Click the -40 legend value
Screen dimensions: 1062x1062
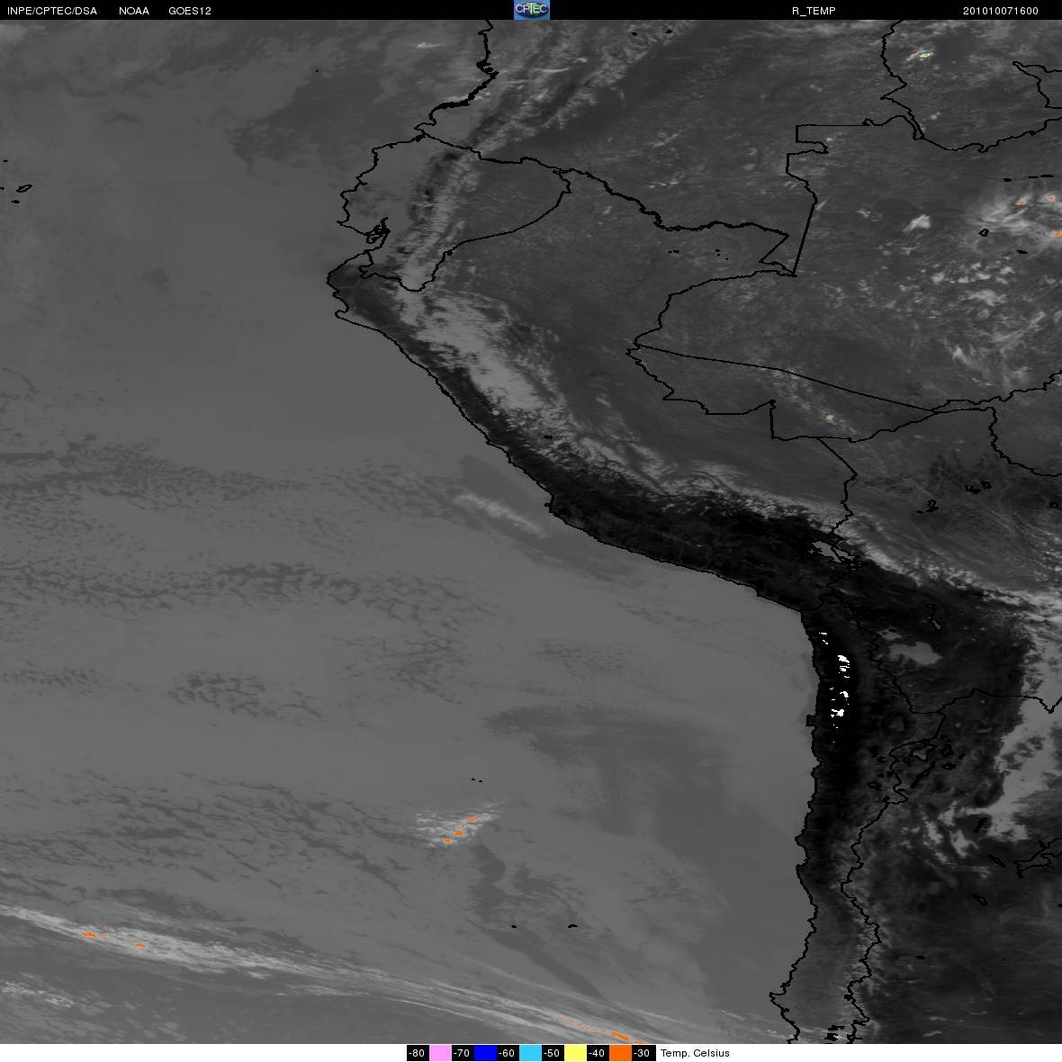point(598,1053)
